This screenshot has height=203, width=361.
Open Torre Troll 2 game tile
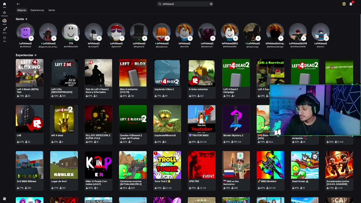pos(167,170)
